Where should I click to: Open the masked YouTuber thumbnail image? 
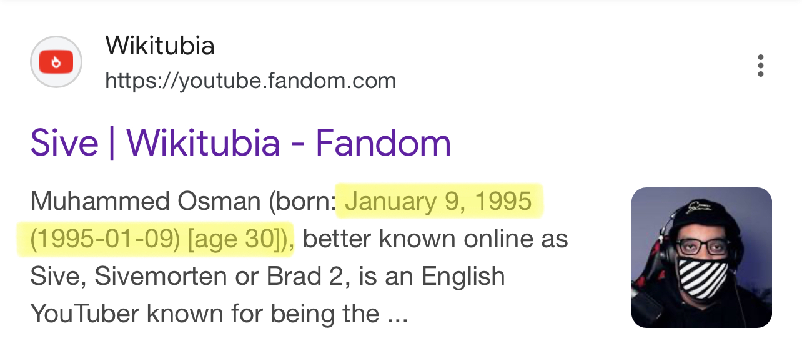pyautogui.click(x=701, y=257)
